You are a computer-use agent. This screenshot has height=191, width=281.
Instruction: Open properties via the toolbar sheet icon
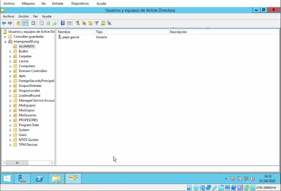(42, 23)
